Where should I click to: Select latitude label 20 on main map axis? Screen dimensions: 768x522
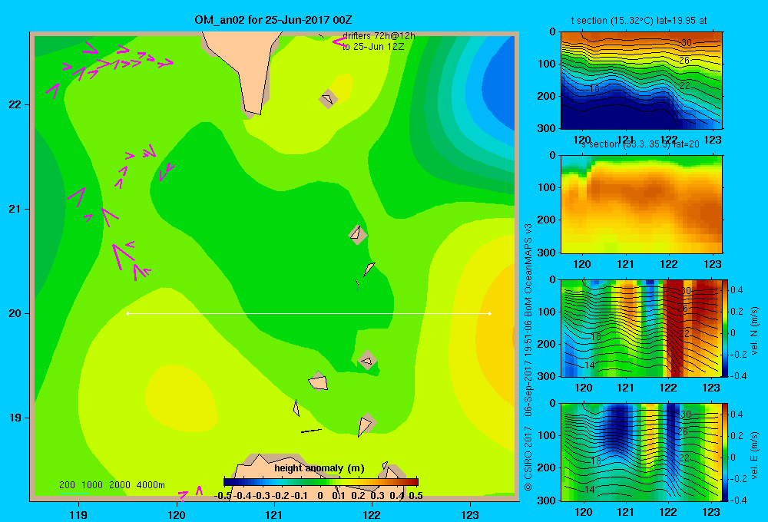coord(15,313)
